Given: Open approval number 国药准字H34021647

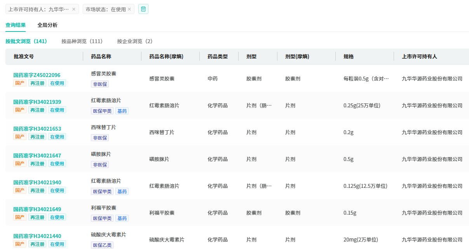Looking at the screenshot, I should [37, 156].
